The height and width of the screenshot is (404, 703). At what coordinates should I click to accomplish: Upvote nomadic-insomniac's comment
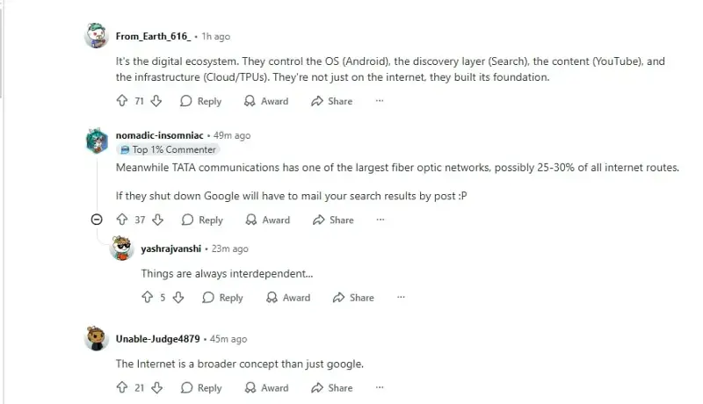point(122,220)
